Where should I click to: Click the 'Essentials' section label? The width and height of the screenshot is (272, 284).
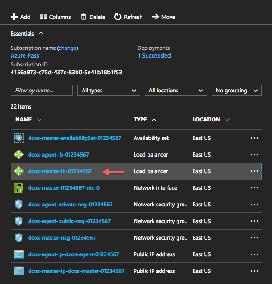(22, 34)
